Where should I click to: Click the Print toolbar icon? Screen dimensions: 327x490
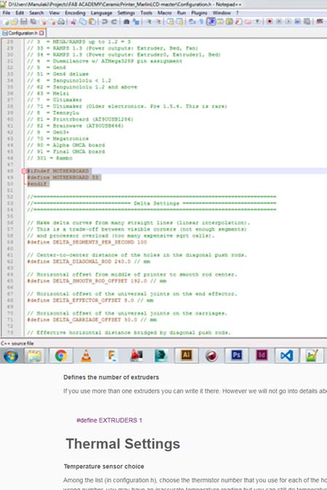point(62,22)
